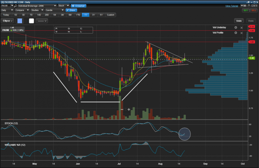The image size is (259, 168).
Task: Click the Redo button
Action: click(x=251, y=21)
